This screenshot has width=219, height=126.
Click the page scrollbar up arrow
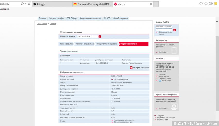coord(217,22)
